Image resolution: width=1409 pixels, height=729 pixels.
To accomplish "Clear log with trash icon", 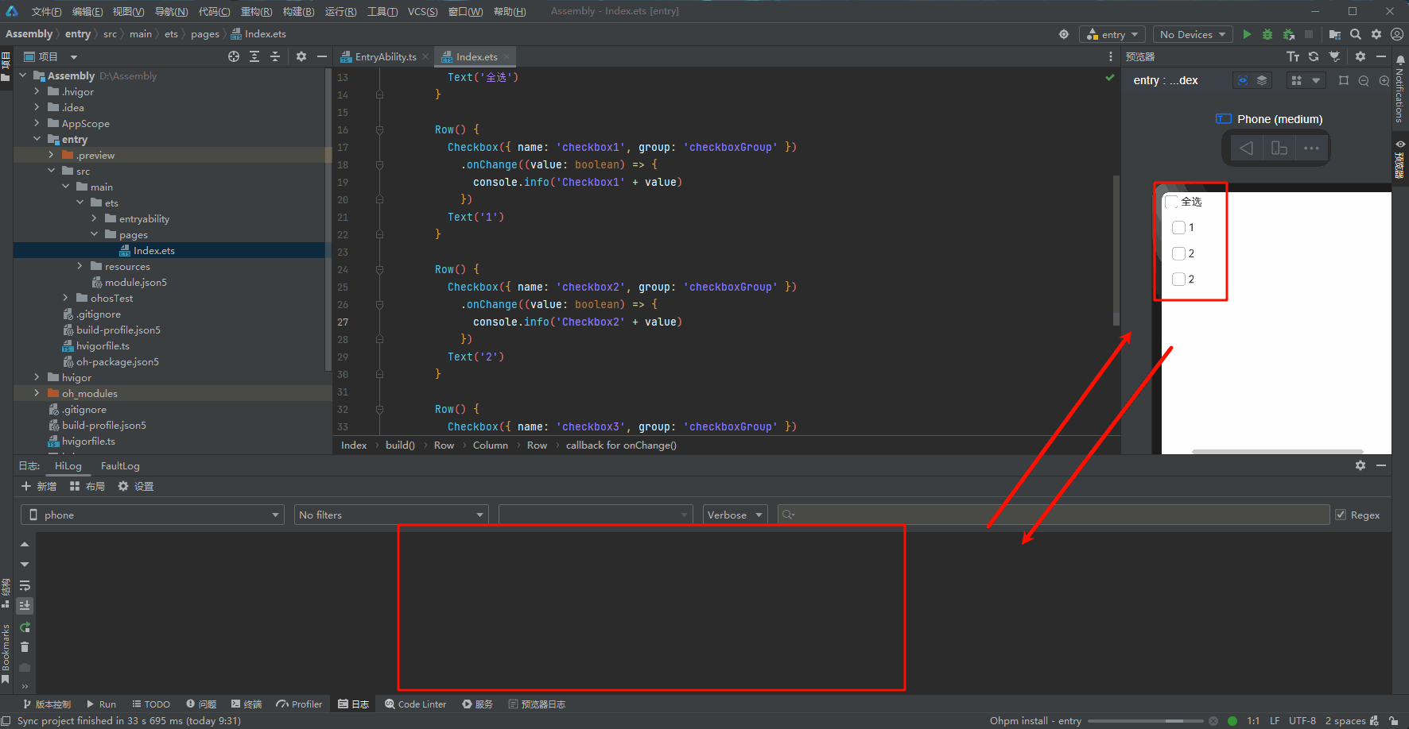I will [25, 647].
